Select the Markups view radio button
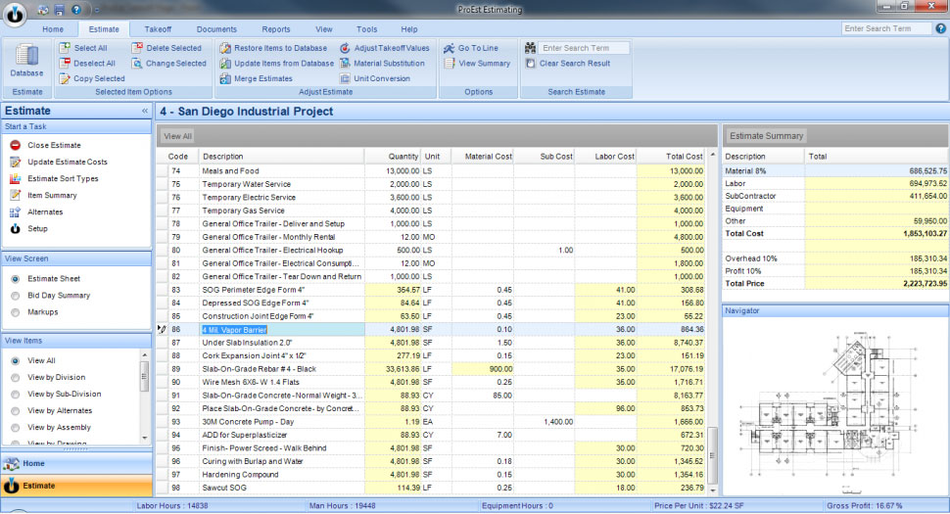The image size is (950, 514). [15, 311]
